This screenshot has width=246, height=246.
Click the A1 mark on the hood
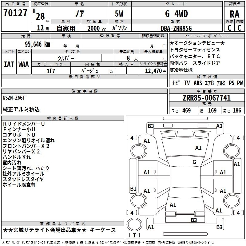point(198,148)
